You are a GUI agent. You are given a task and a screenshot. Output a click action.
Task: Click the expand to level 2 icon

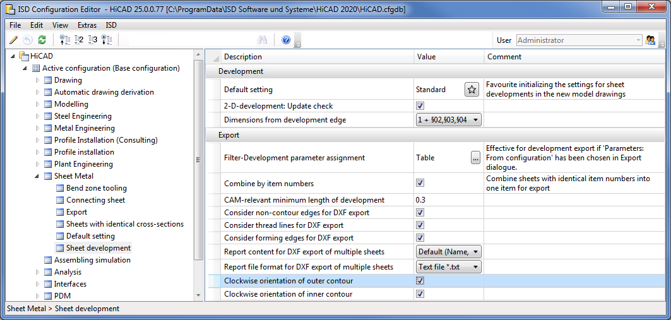pyautogui.click(x=79, y=40)
